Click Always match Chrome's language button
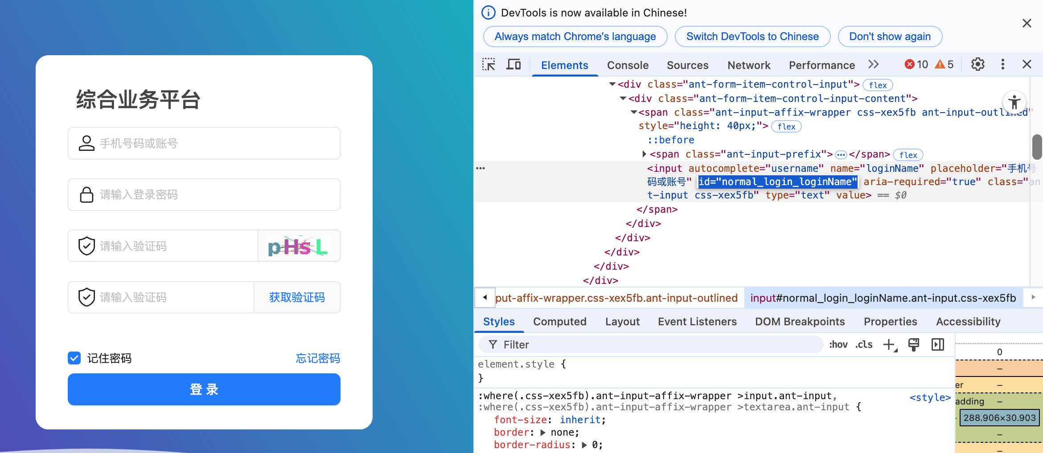Viewport: 1043px width, 453px height. 575,36
